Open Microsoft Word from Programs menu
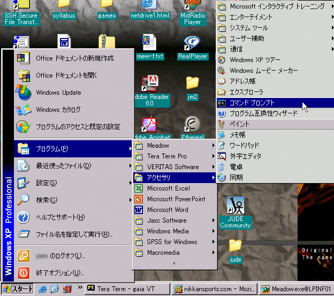334x296 pixels. click(x=168, y=210)
